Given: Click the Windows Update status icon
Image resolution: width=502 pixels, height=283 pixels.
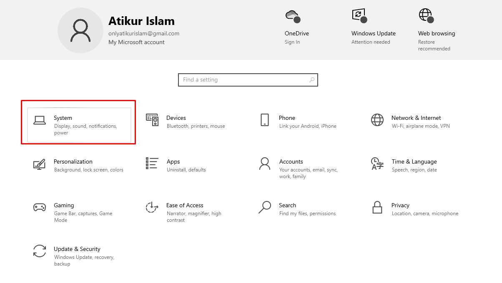Looking at the screenshot, I should pyautogui.click(x=359, y=16).
